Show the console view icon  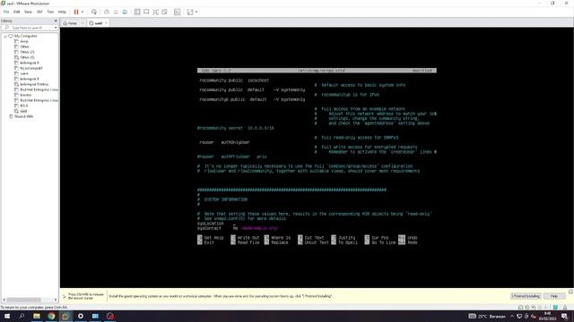click(178, 12)
